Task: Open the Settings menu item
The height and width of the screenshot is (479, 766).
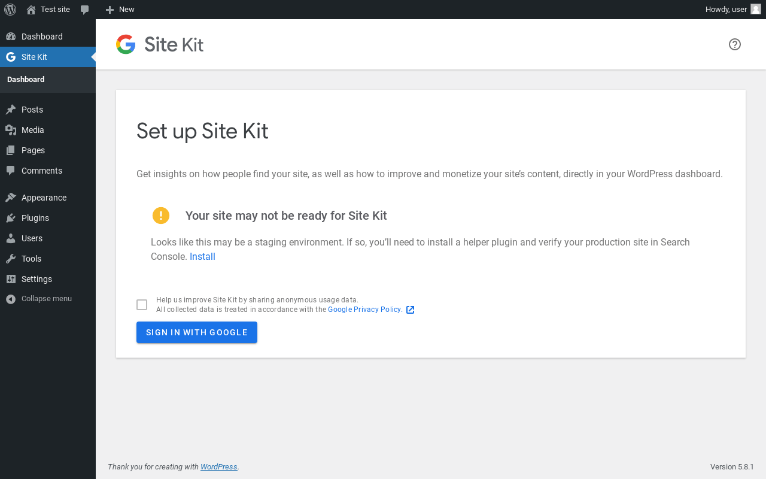Action: [x=37, y=279]
